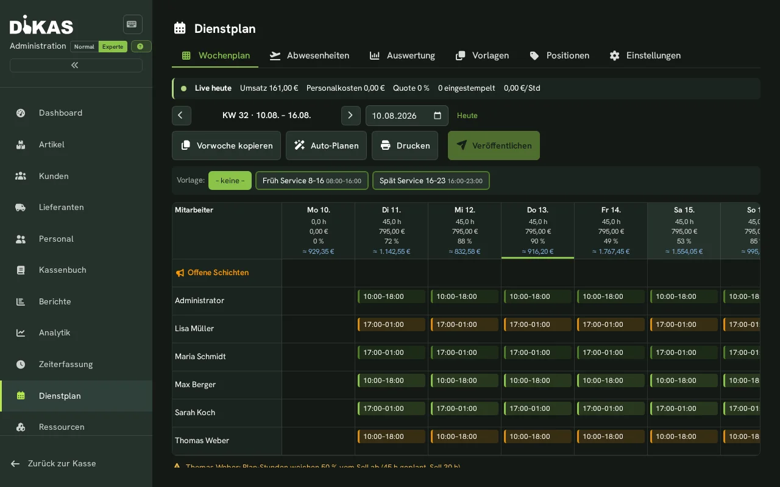Select Früh Service 8-16 template
The image size is (780, 487).
coord(312,181)
